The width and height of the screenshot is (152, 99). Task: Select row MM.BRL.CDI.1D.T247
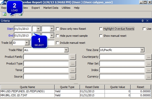click(x=75, y=95)
